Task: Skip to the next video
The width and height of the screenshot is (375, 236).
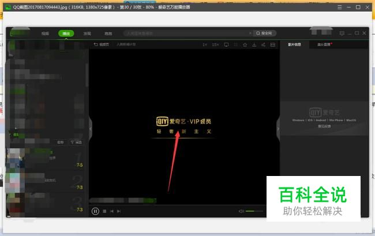Action: point(119,211)
